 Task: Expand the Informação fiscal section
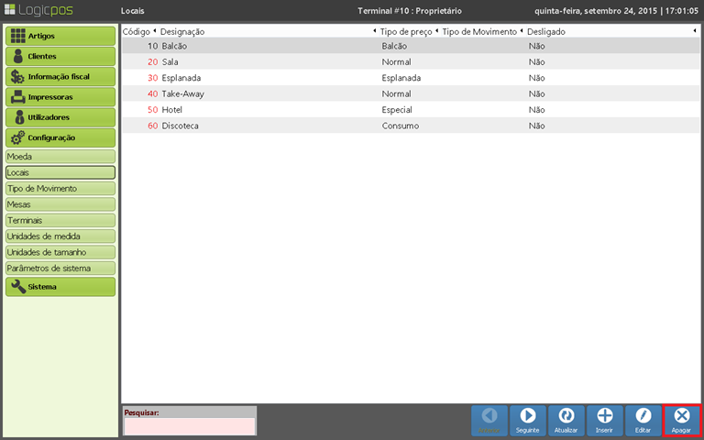point(60,76)
